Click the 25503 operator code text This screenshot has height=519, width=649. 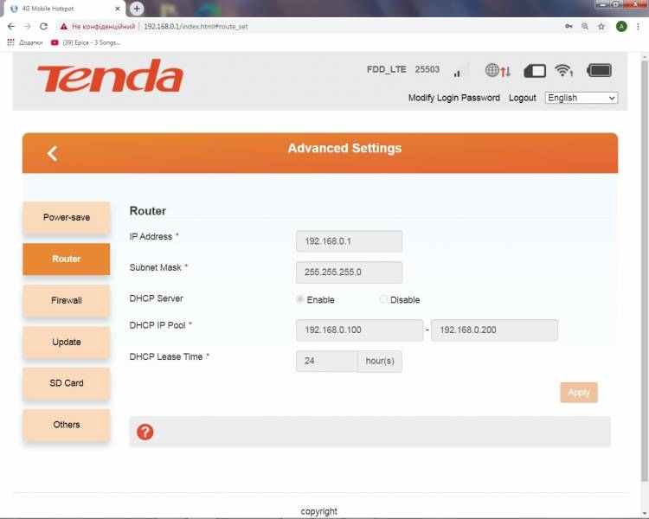(427, 69)
